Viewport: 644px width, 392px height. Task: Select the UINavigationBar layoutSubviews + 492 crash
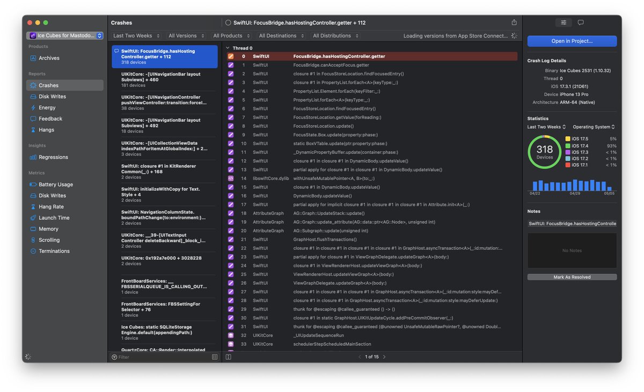click(165, 125)
